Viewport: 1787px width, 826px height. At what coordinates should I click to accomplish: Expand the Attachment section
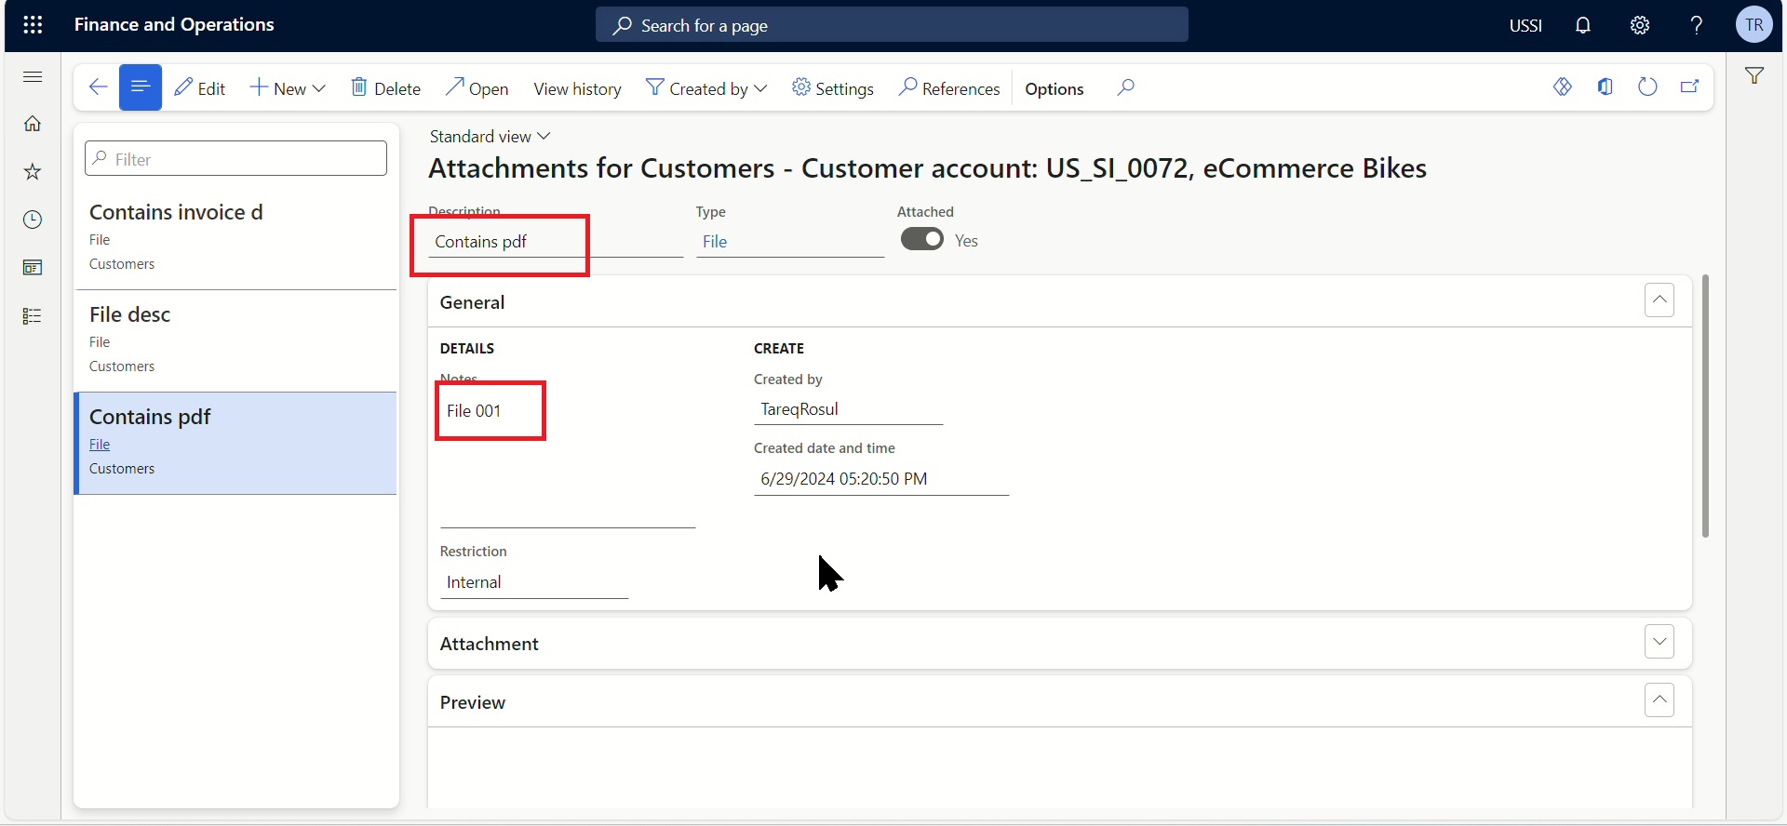[x=1659, y=642]
